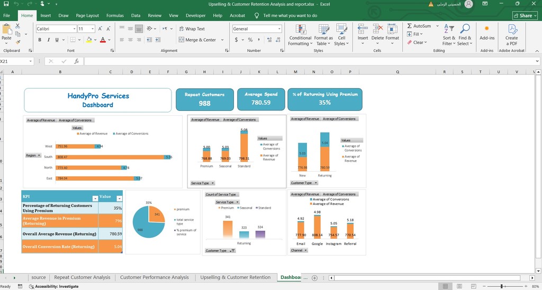Image resolution: width=542 pixels, height=290 pixels.
Task: Click the Share button
Action: coord(526,15)
